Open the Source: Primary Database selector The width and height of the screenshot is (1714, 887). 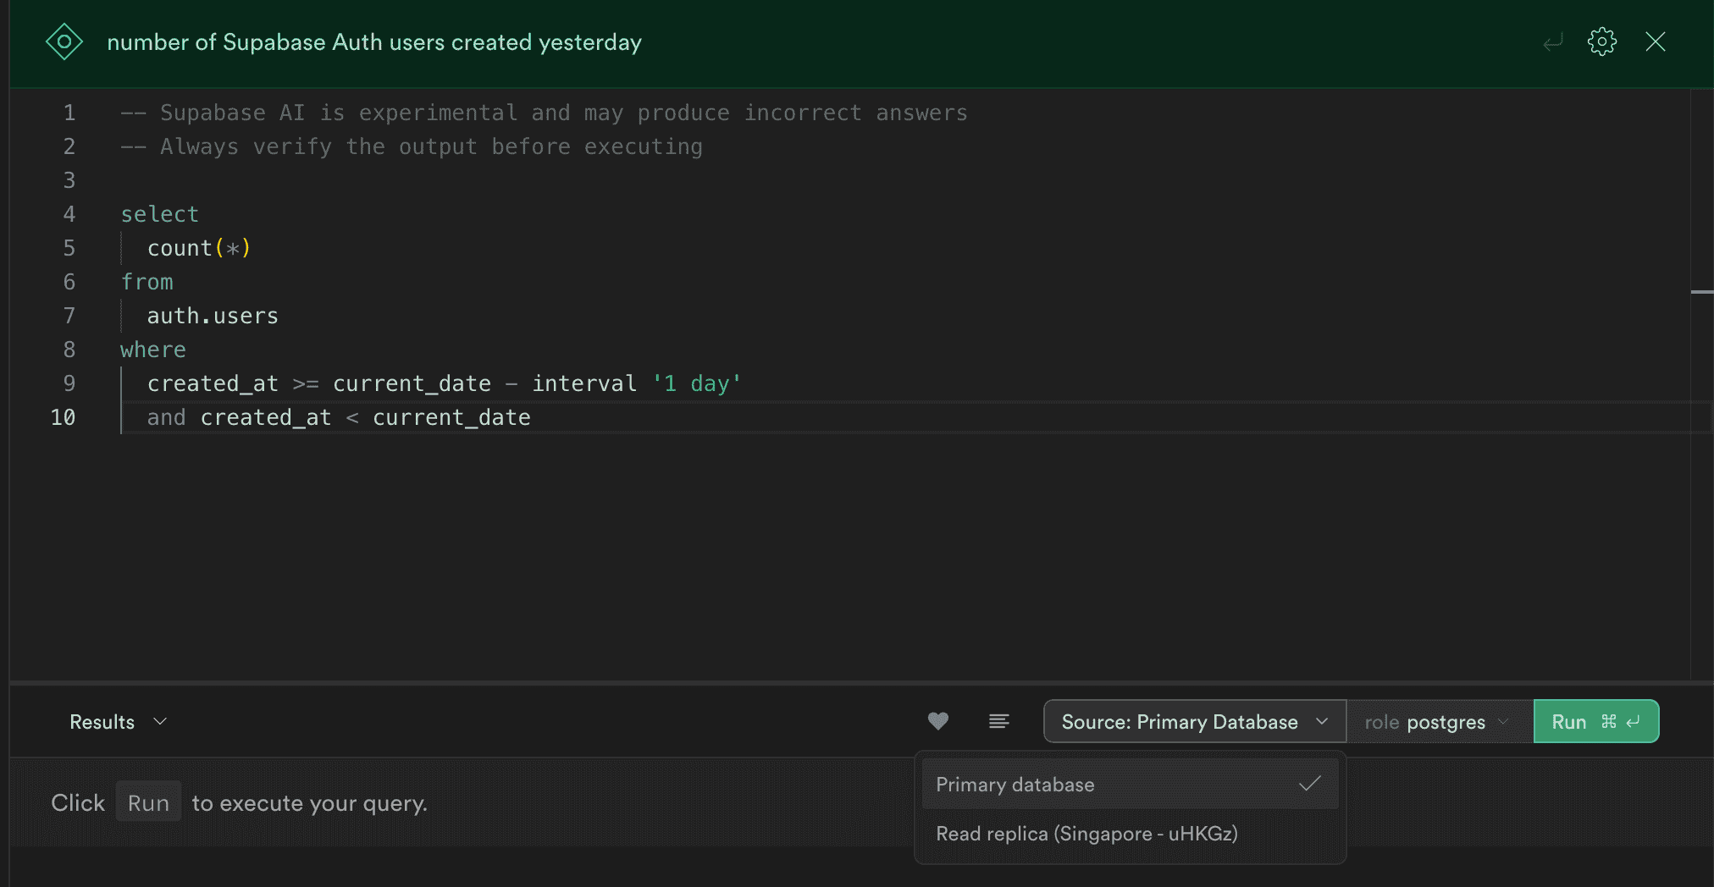pyautogui.click(x=1193, y=721)
